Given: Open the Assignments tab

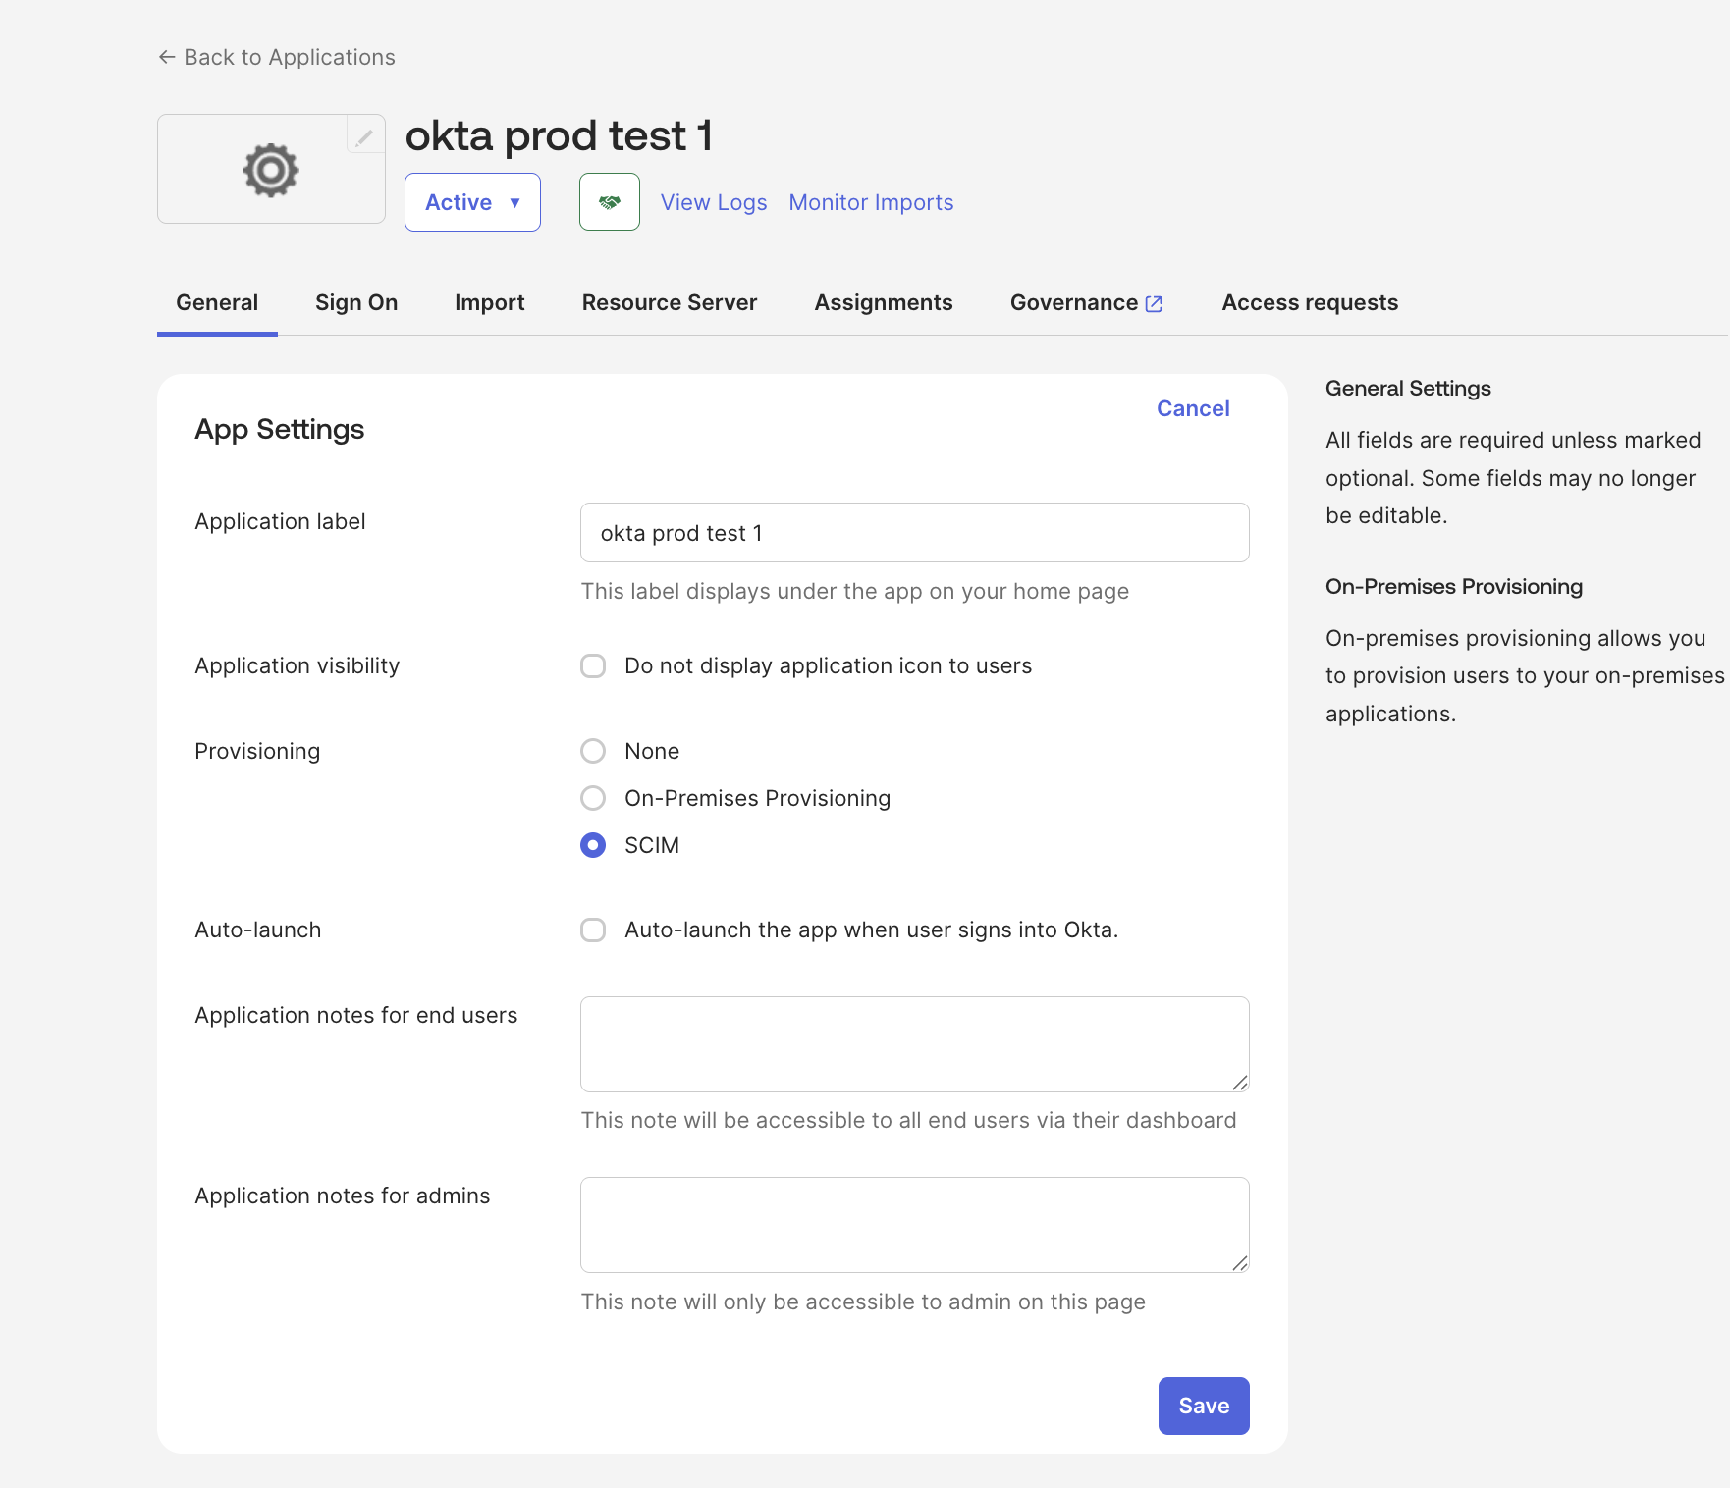Looking at the screenshot, I should 884,302.
